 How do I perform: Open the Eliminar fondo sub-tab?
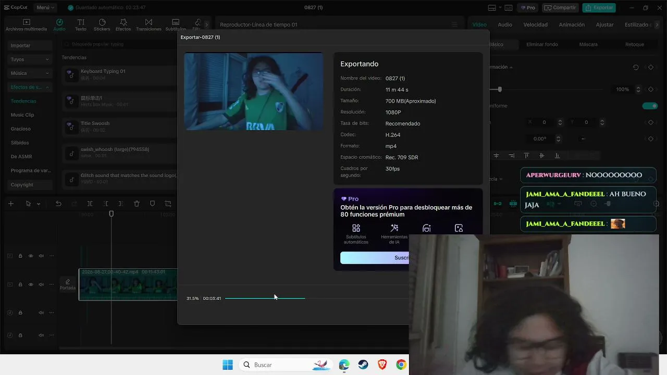[542, 44]
